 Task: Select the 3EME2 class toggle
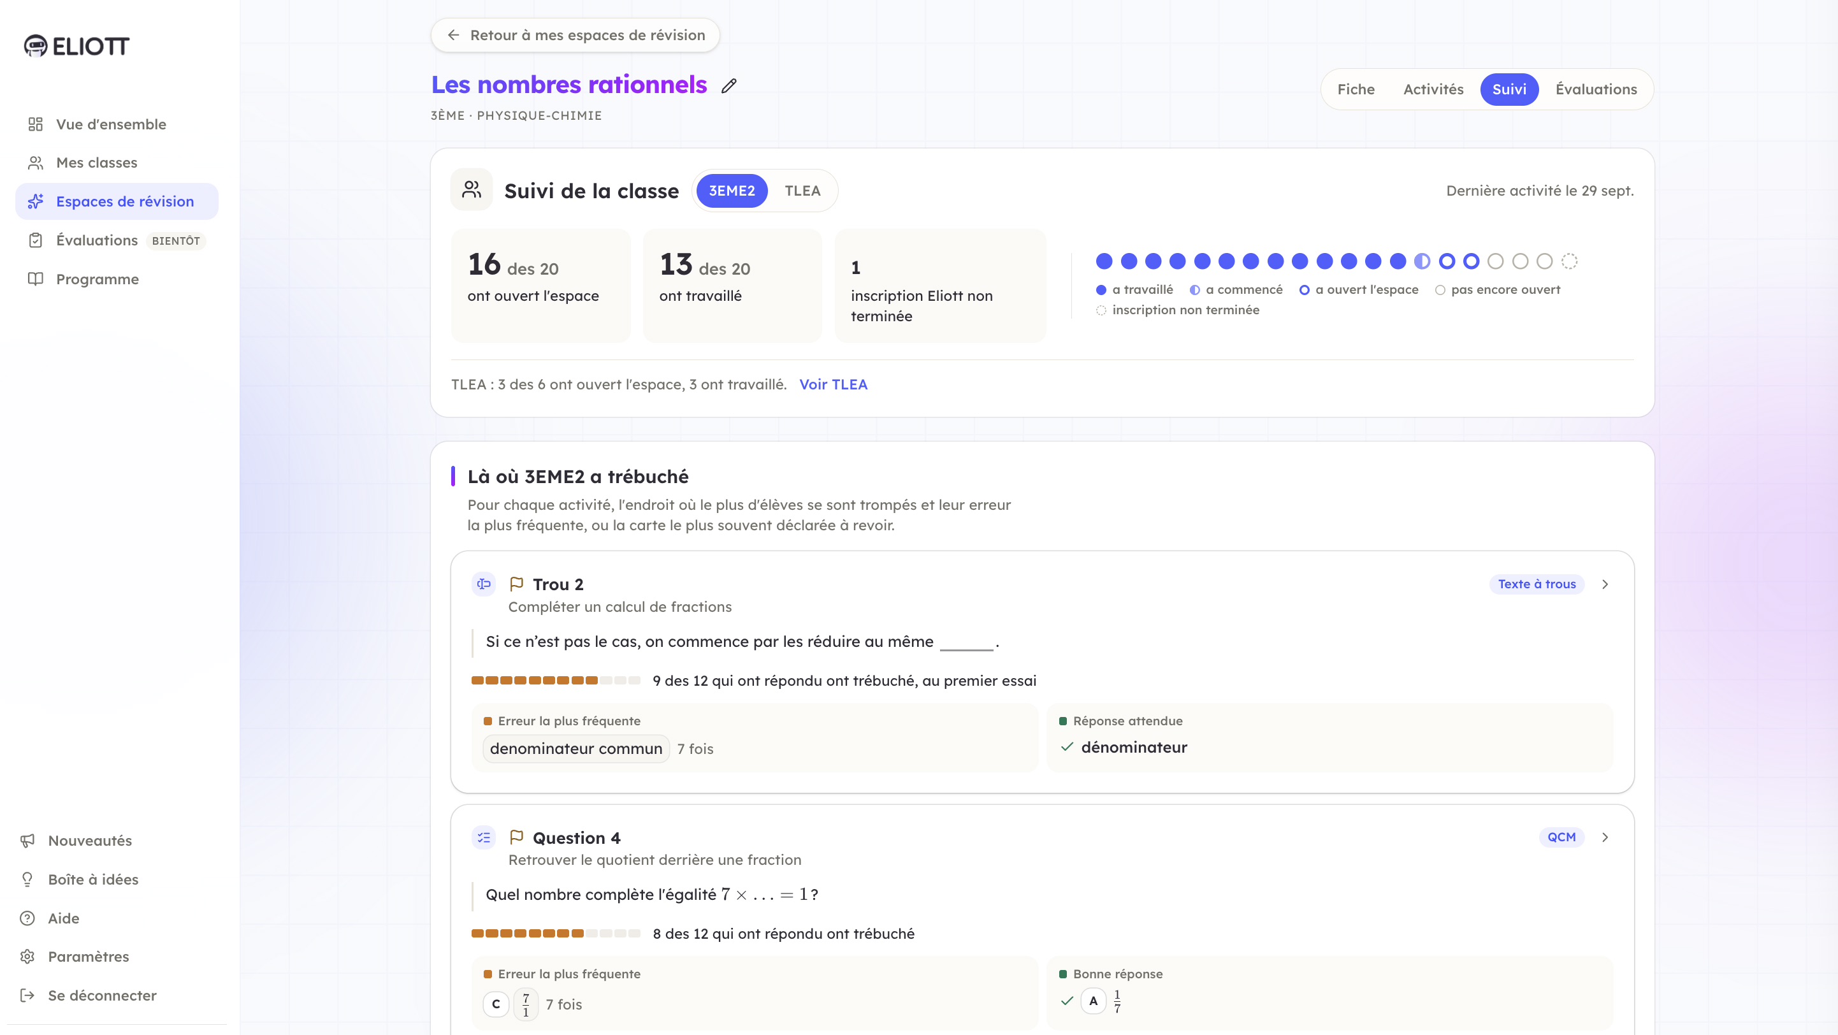point(732,191)
